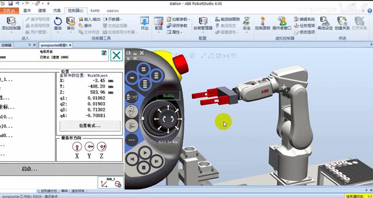Click the joystick Y direction icon
Image resolution: width=373 pixels, height=198 pixels.
(89, 147)
